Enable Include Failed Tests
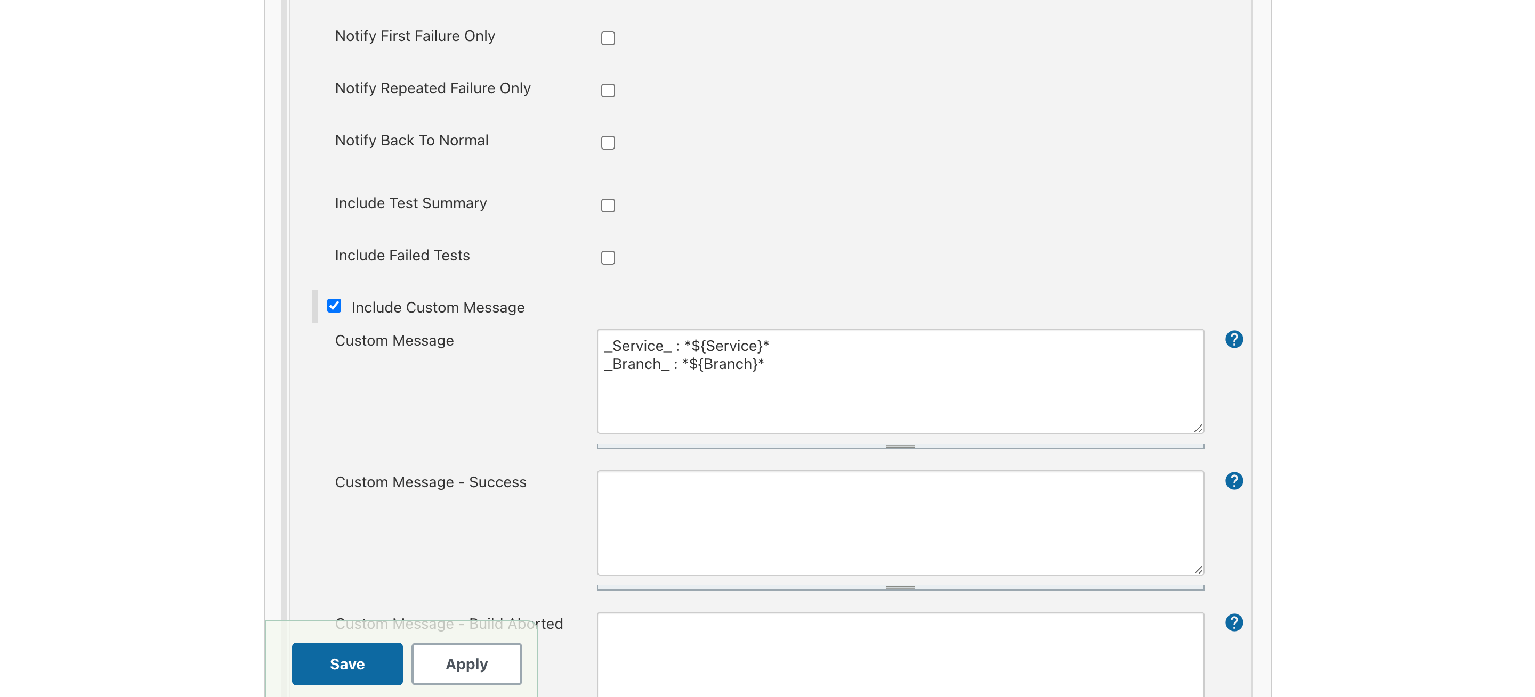This screenshot has width=1535, height=697. coord(608,257)
